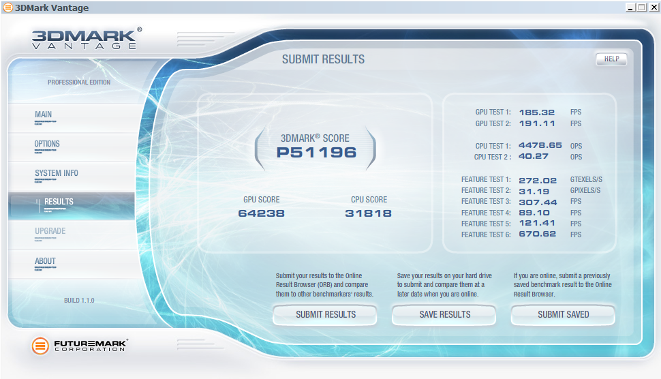Click the GPIXELS/S unit label
The image size is (661, 379).
pyautogui.click(x=585, y=191)
